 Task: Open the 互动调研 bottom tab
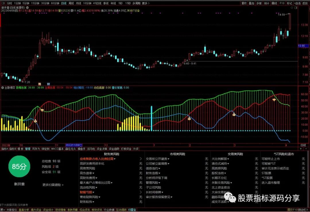coord(121,210)
